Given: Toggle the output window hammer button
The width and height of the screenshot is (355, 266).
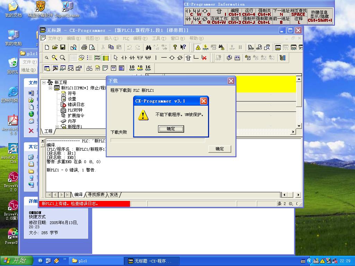Looking at the screenshot, I should coord(55,68).
